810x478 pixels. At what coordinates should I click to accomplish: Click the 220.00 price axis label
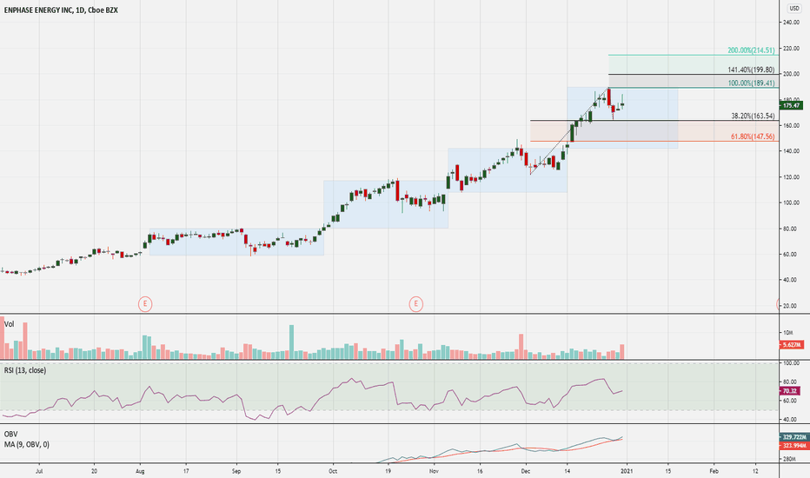pos(791,48)
